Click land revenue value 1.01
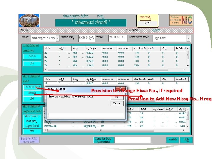This screenshot has height=159, width=212. tap(137, 61)
